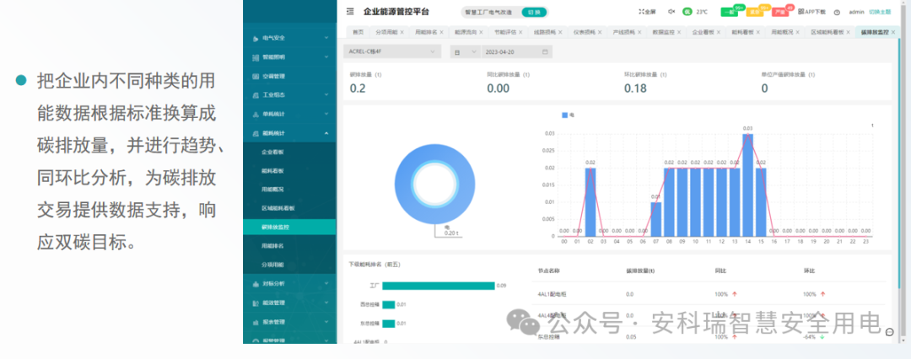Click the hour 14 bar labeled 0.03
Image resolution: width=911 pixels, height=359 pixels.
[747, 185]
